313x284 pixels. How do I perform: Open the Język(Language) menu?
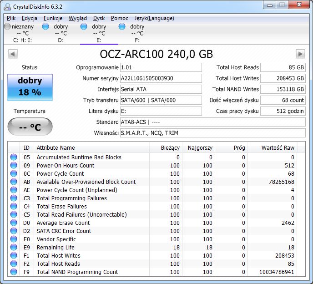(154, 18)
